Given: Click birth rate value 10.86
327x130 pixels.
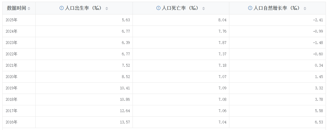Looking at the screenshot, I should 125,99.
